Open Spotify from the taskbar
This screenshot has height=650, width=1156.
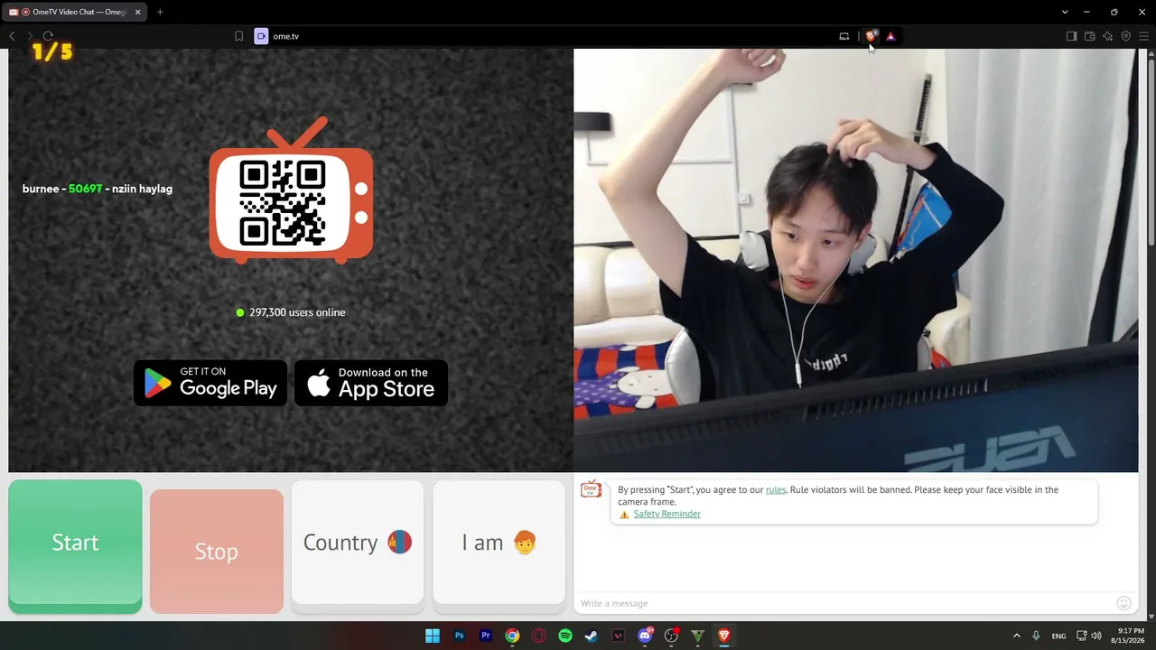(x=565, y=636)
